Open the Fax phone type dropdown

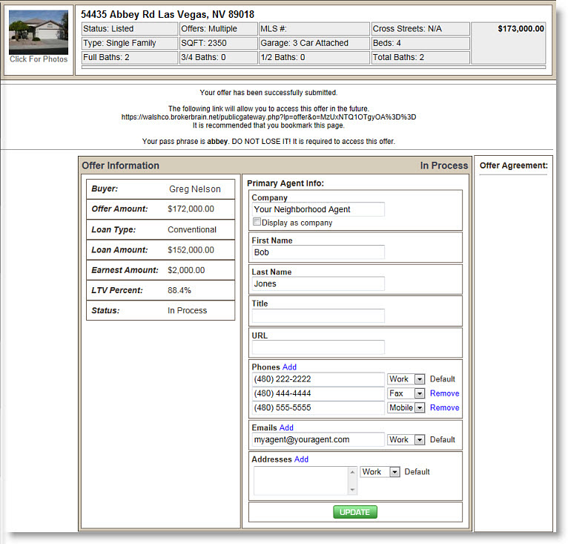click(406, 393)
